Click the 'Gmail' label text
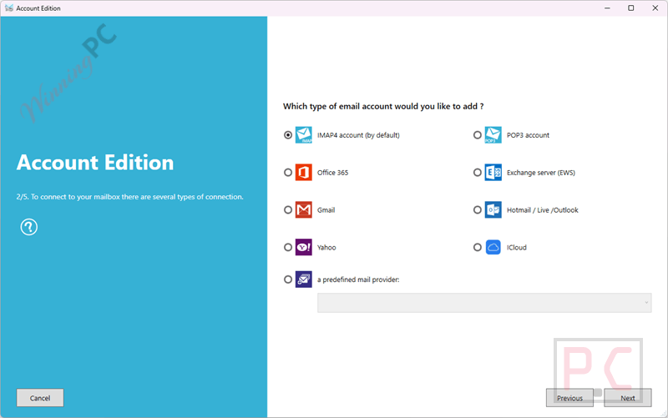The height and width of the screenshot is (418, 668). coord(326,210)
